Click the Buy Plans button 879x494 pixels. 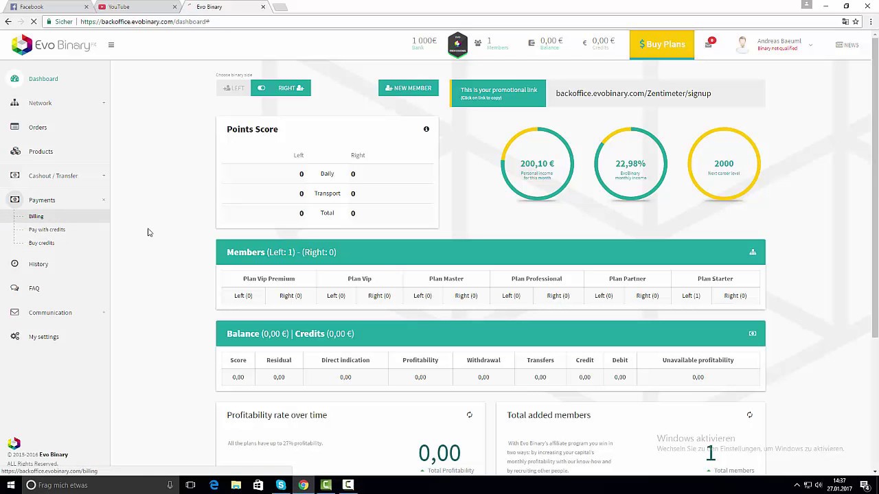coord(662,45)
